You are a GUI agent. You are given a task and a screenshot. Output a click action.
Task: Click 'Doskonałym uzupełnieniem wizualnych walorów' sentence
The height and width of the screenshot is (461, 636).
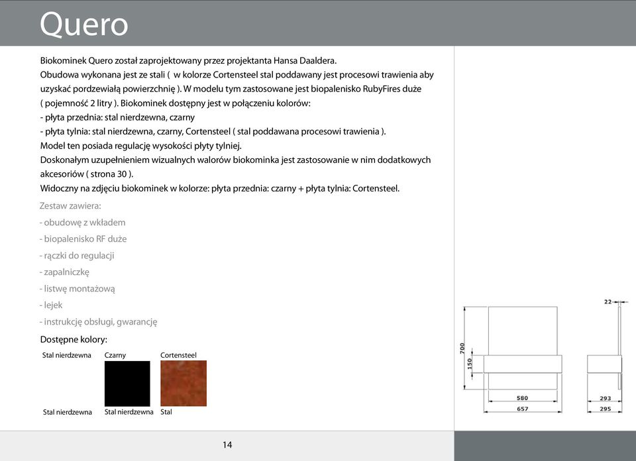tap(235, 160)
